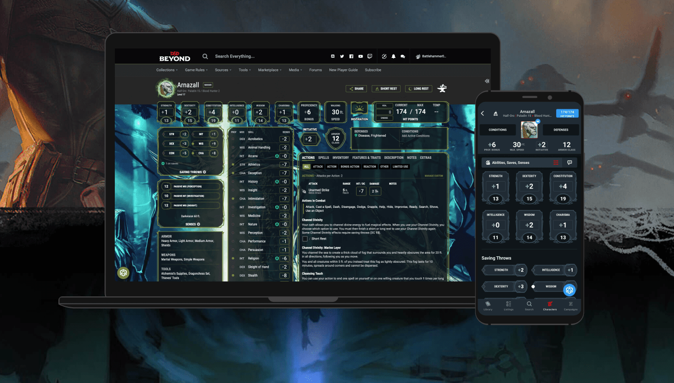
Task: Expand the Collections menu
Action: click(167, 70)
